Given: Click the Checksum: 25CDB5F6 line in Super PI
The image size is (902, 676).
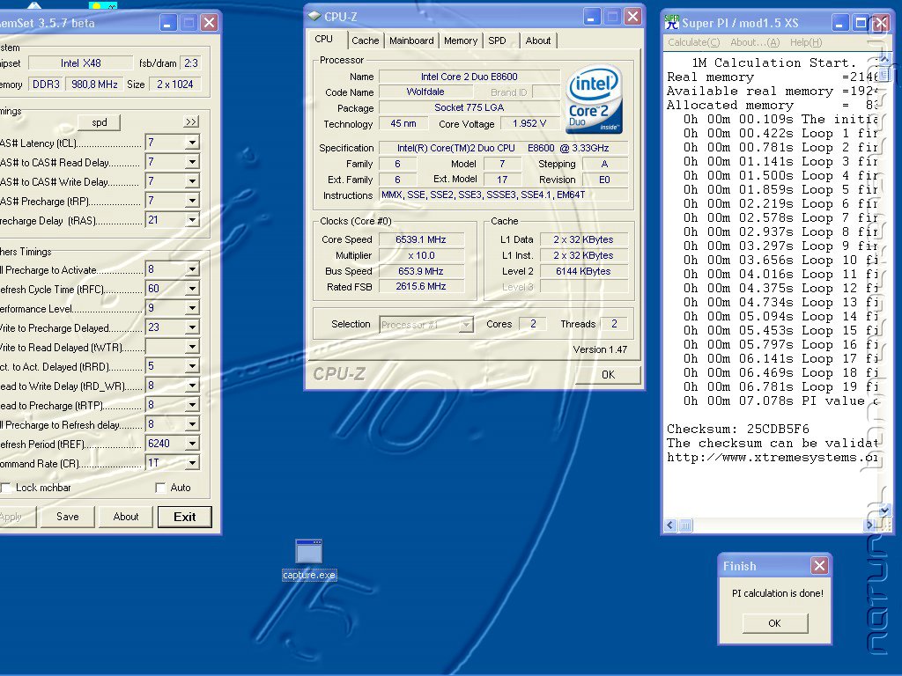Looking at the screenshot, I should (737, 429).
